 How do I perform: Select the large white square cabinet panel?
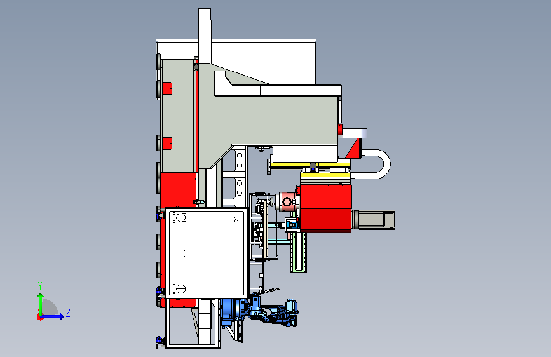[x=207, y=253]
